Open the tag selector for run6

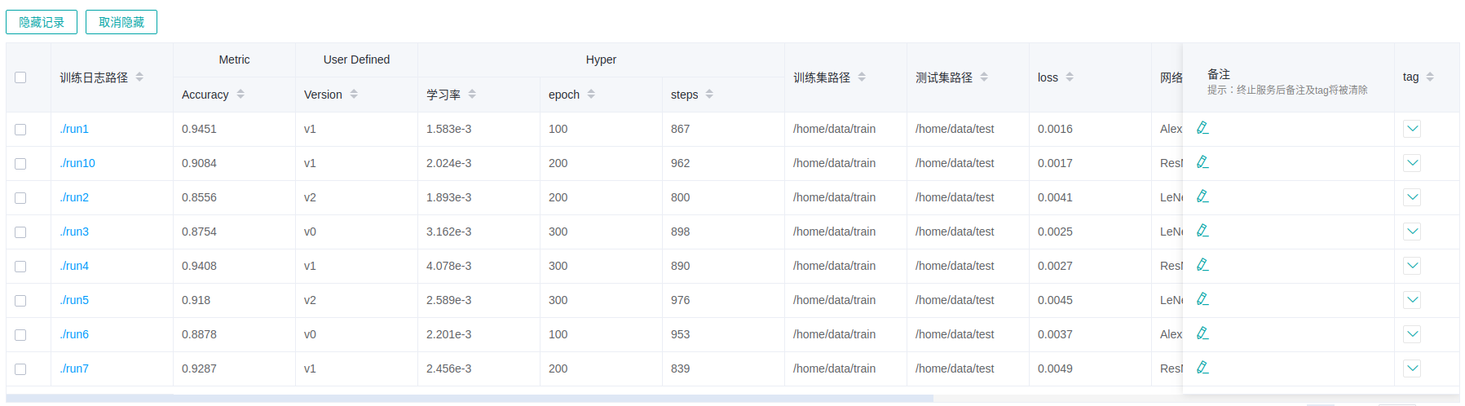click(1412, 334)
